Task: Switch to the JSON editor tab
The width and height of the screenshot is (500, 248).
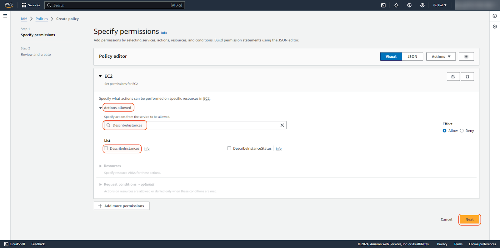Action: tap(412, 57)
